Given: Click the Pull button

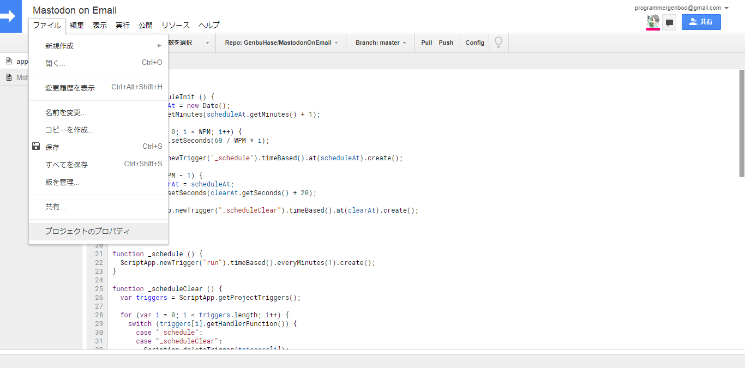Looking at the screenshot, I should click(x=426, y=43).
